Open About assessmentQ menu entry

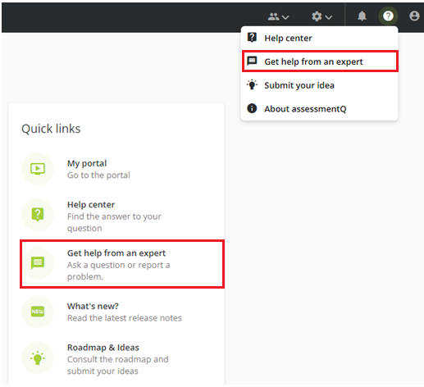click(x=319, y=109)
